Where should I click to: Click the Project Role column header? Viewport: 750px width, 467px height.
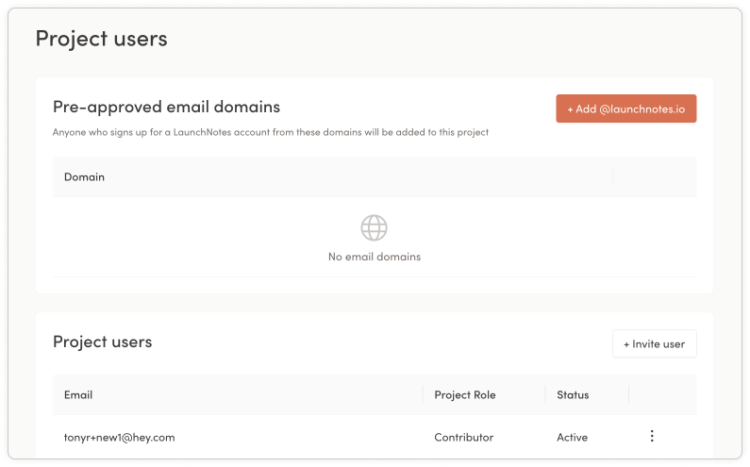(x=464, y=394)
